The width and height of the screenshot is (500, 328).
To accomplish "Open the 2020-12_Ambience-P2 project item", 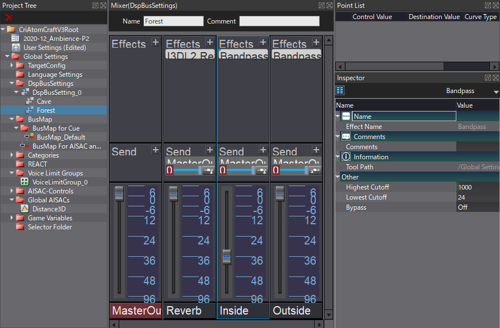I will [56, 38].
